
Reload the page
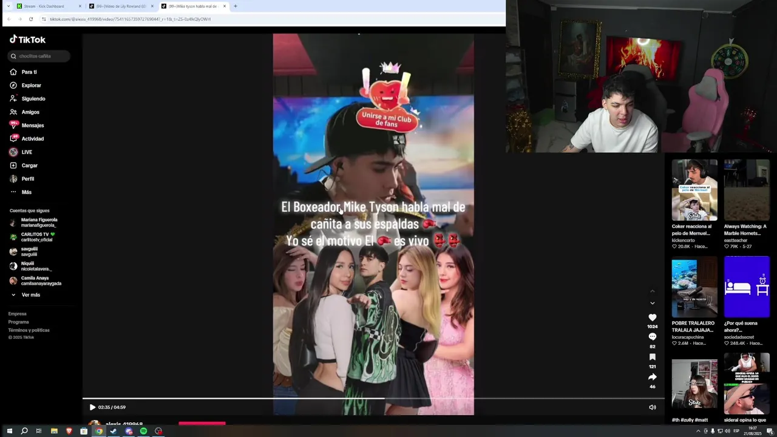(31, 19)
